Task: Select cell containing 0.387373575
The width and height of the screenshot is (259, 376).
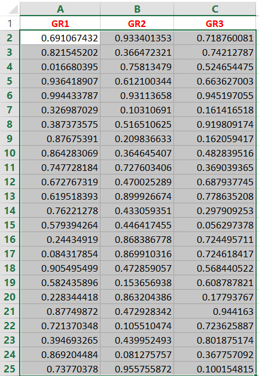Action: (60, 124)
